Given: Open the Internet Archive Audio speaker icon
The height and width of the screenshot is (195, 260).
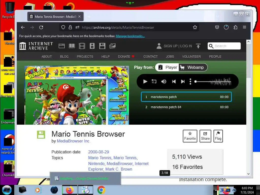Looking at the screenshot, I should 92,46.
